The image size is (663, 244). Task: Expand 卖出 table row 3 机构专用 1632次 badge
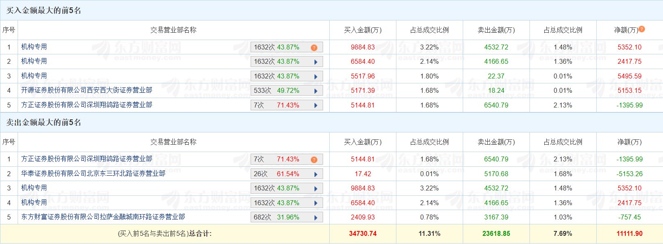[x=316, y=189]
